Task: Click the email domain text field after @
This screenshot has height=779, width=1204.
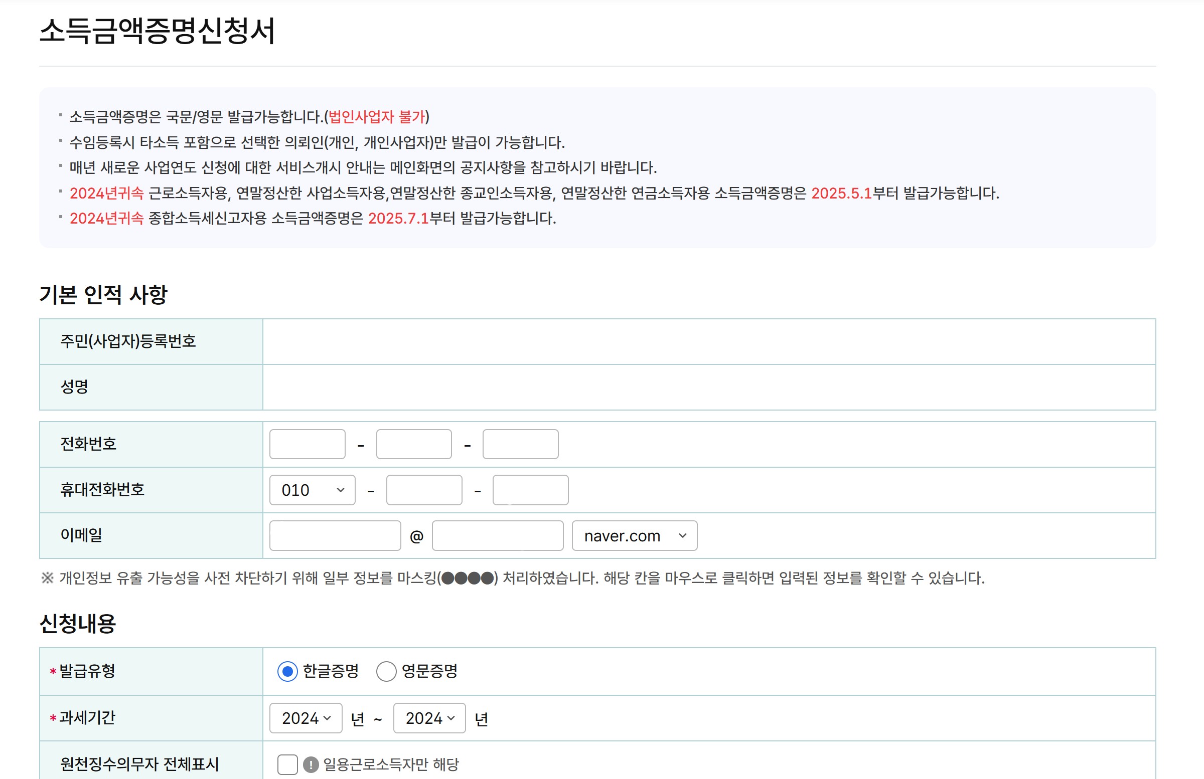Action: (x=497, y=536)
